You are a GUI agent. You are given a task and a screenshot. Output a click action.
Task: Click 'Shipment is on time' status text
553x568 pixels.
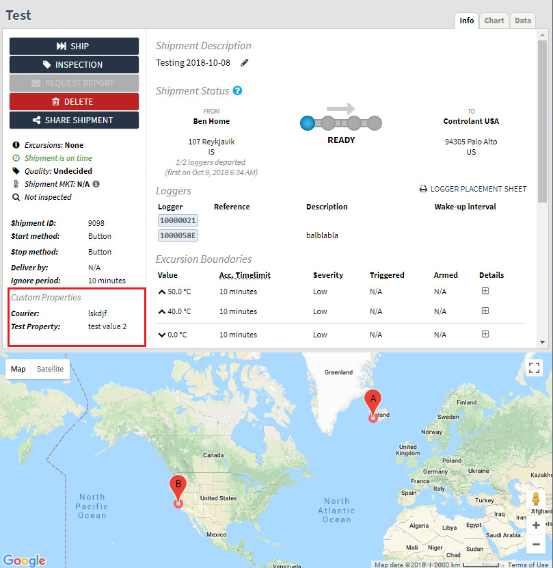58,158
